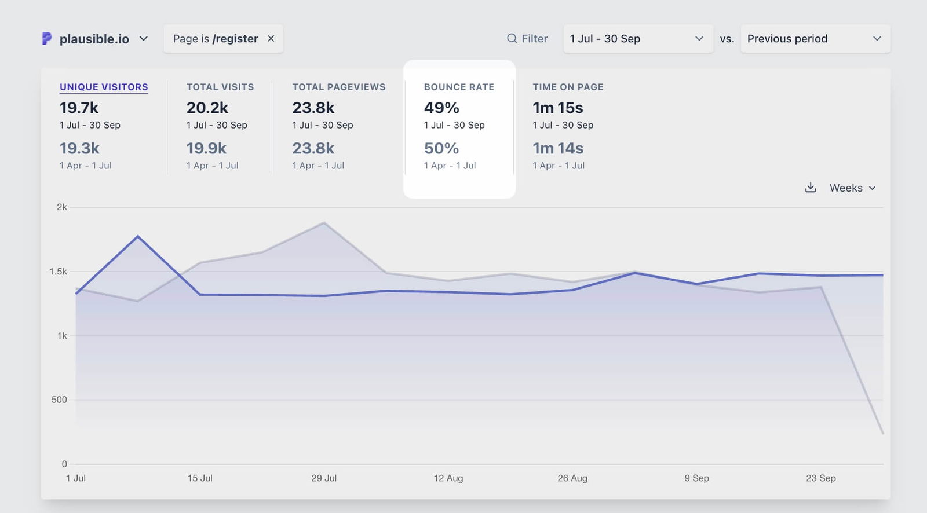Show Total Pageviews on the graph
Viewport: 927px width, 513px height.
coord(338,87)
